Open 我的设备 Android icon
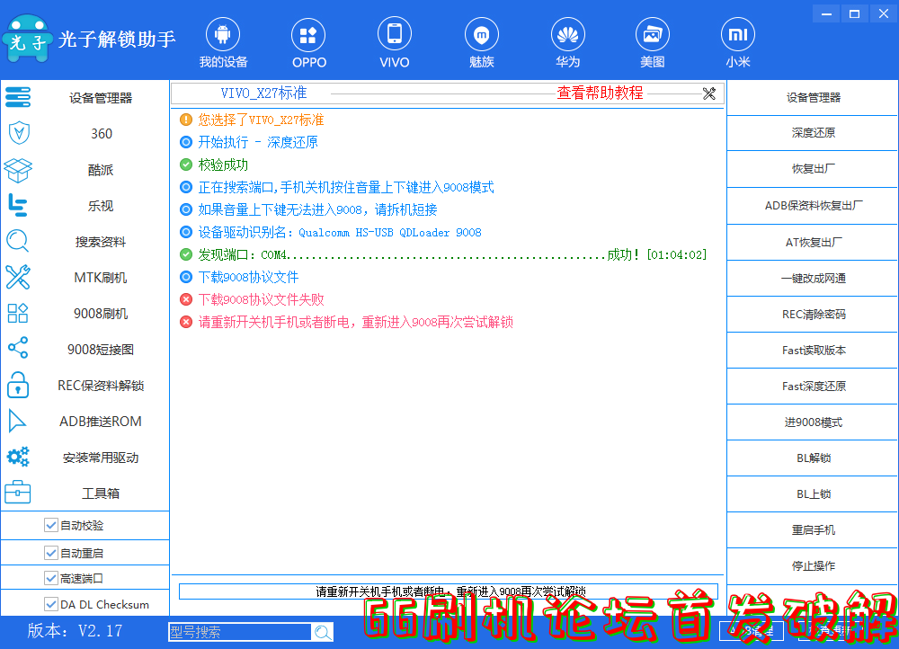 pyautogui.click(x=223, y=35)
